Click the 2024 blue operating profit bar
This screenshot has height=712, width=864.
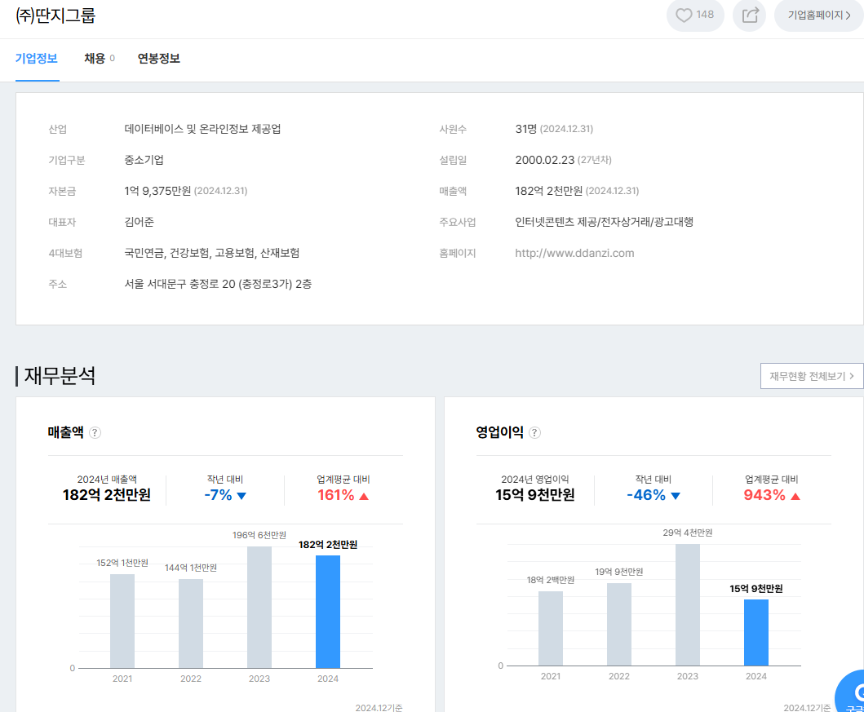pos(756,633)
